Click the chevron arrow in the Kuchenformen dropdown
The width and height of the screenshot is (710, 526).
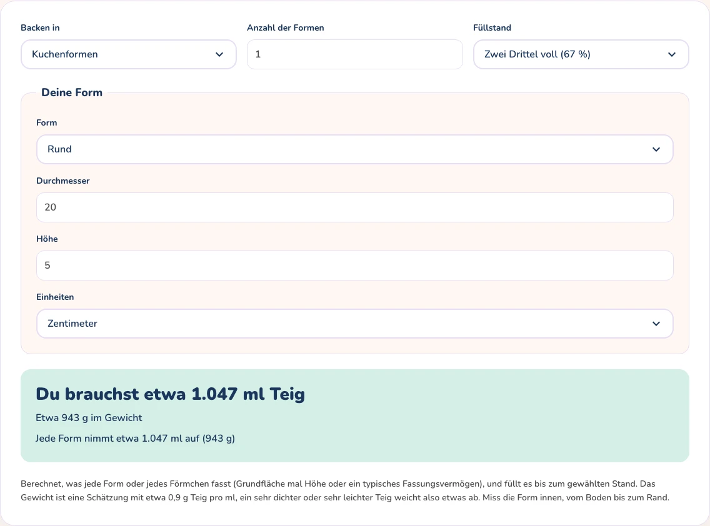point(219,54)
